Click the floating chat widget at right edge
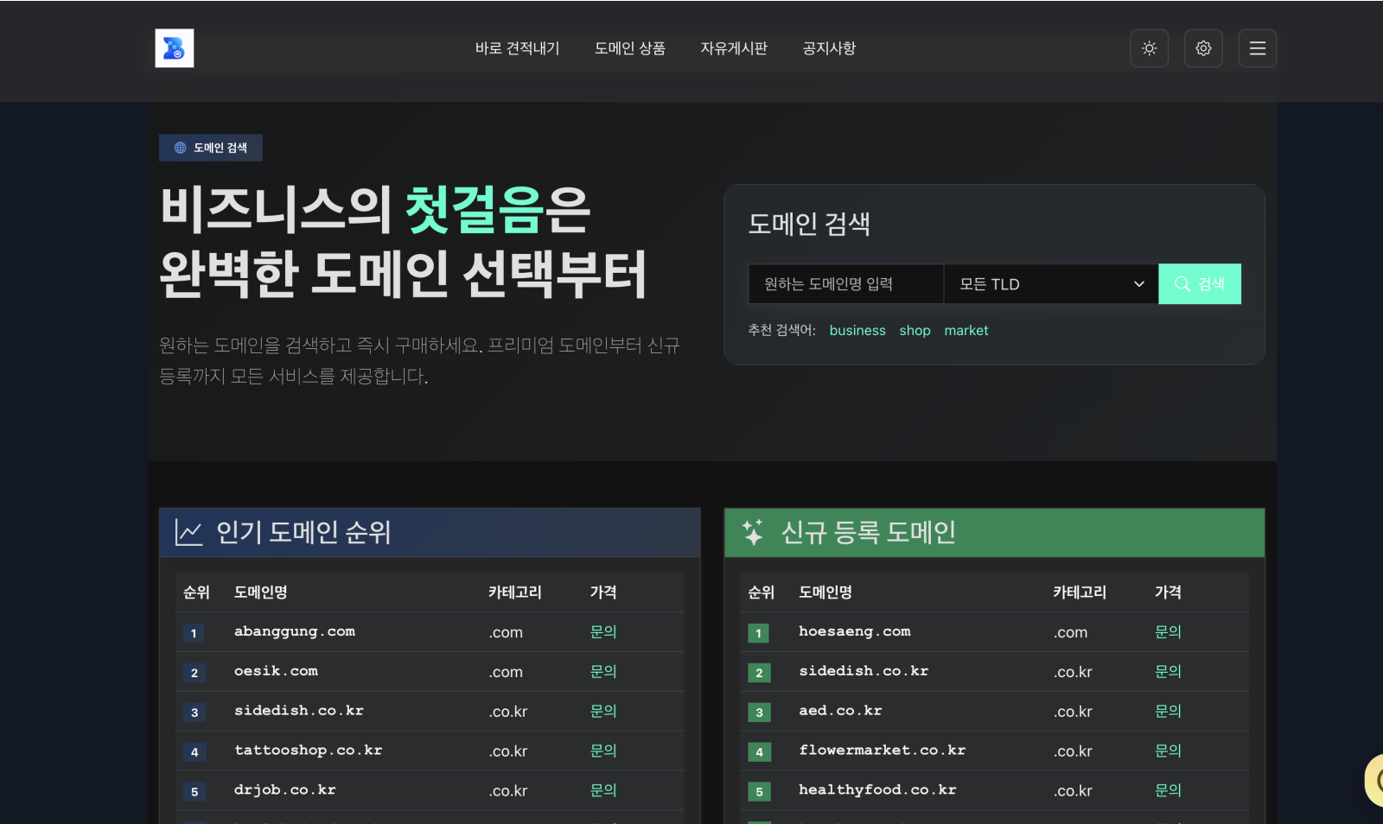Screen dimensions: 1383x824 pos(1374,780)
